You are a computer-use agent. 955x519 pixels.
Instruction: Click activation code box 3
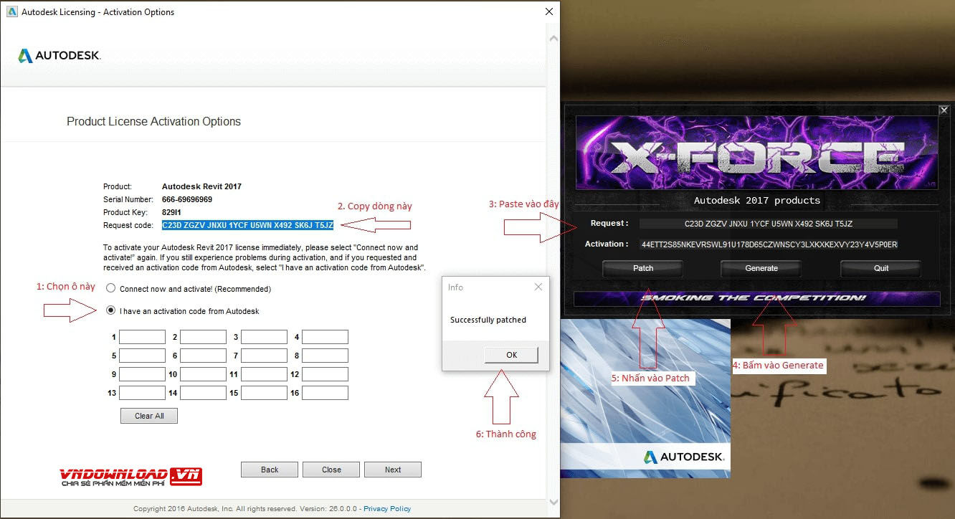coord(264,337)
